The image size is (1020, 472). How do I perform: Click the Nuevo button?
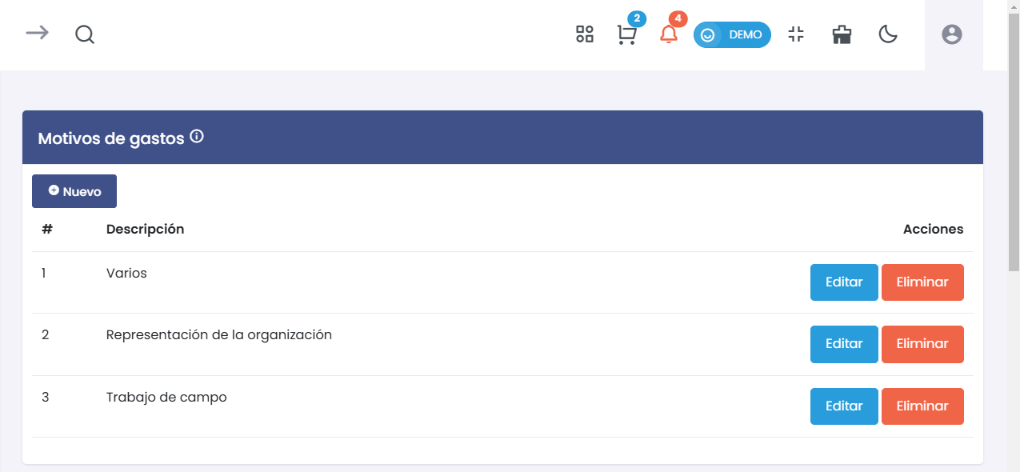coord(74,191)
